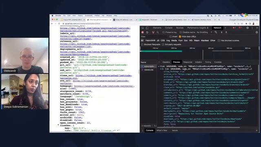Open network search with the magnifier icon

[x=158, y=32]
